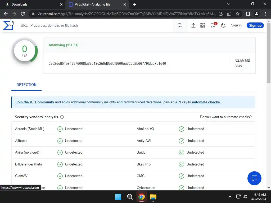Click the Chrome taskbar icon
Viewport: 271px width, 203px height.
(x=141, y=197)
